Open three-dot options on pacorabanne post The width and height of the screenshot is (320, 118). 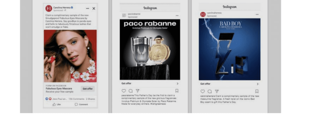(x=177, y=15)
